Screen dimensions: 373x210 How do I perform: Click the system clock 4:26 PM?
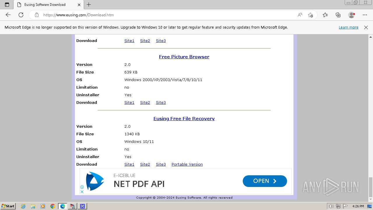(358, 206)
